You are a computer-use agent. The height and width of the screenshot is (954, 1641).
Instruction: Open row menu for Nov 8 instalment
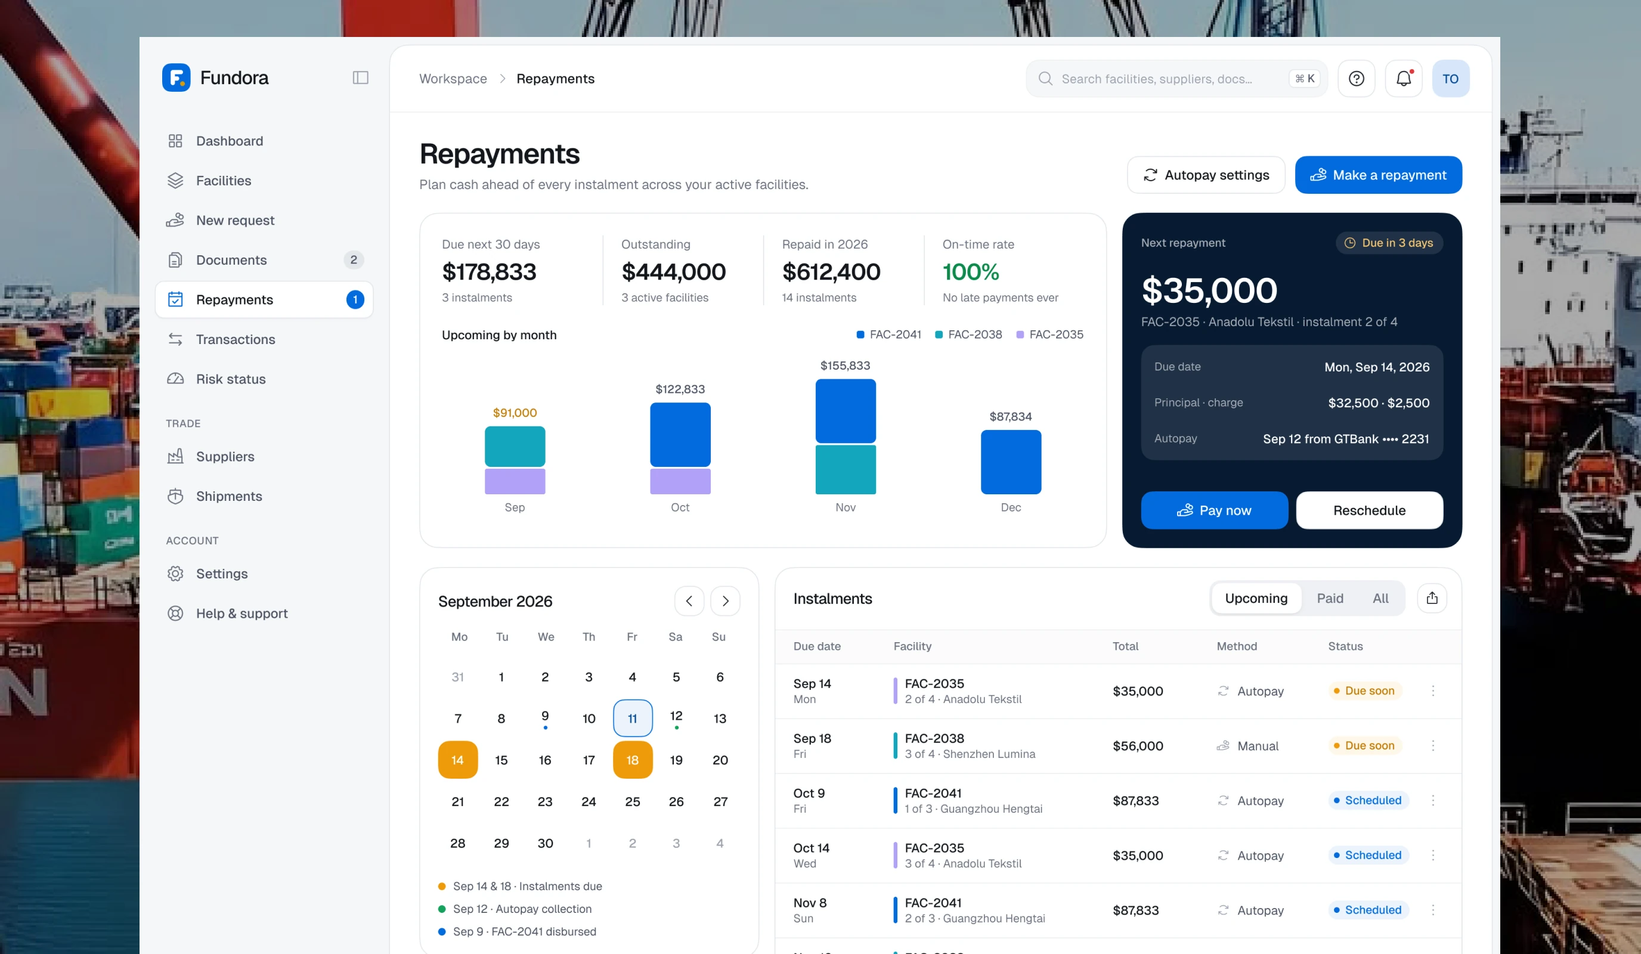[1433, 909]
